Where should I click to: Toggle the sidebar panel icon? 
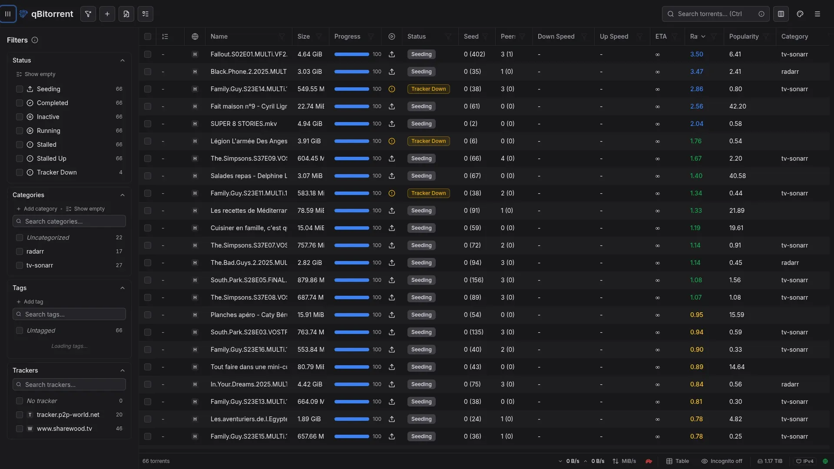click(8, 14)
